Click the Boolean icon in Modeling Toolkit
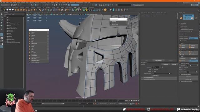Image resolution: width=200 pixels, height=112 pixels. pyautogui.click(x=190, y=47)
